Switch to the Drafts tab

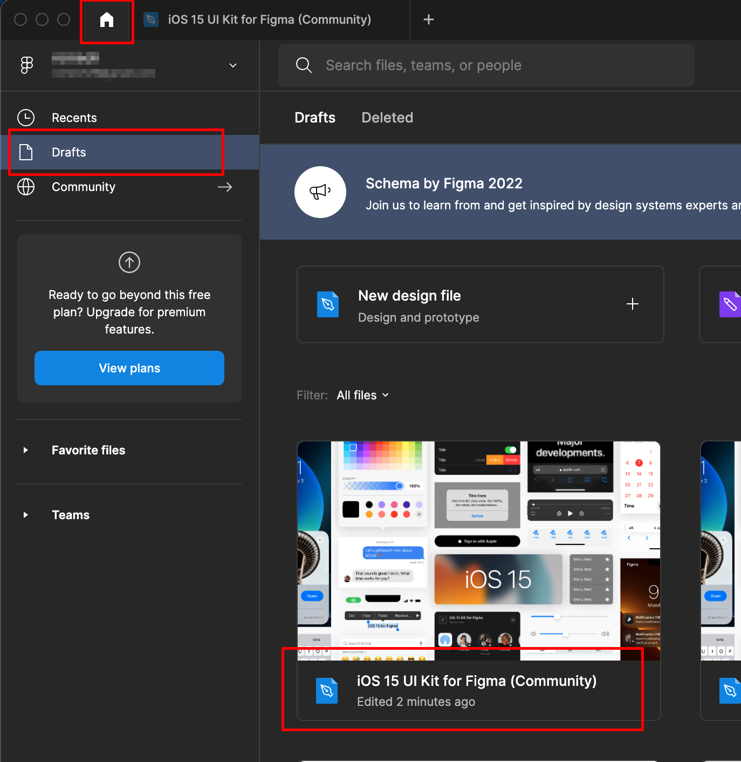pyautogui.click(x=315, y=118)
